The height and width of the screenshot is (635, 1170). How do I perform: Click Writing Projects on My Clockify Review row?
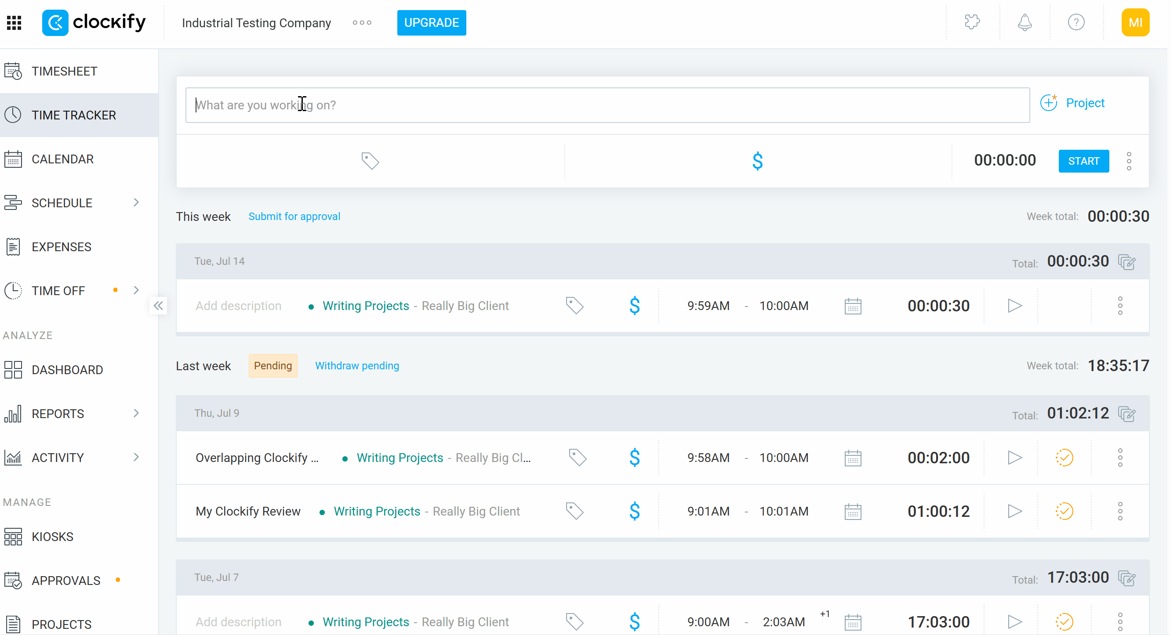pos(377,512)
